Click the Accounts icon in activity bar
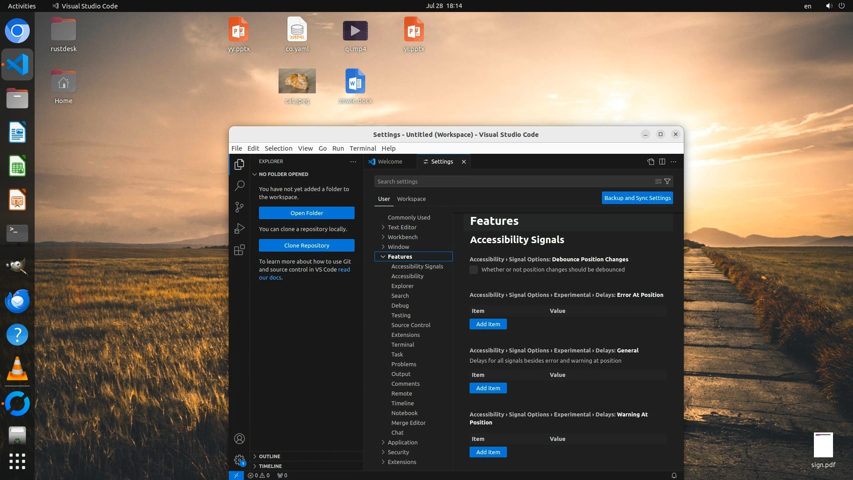 click(x=239, y=439)
